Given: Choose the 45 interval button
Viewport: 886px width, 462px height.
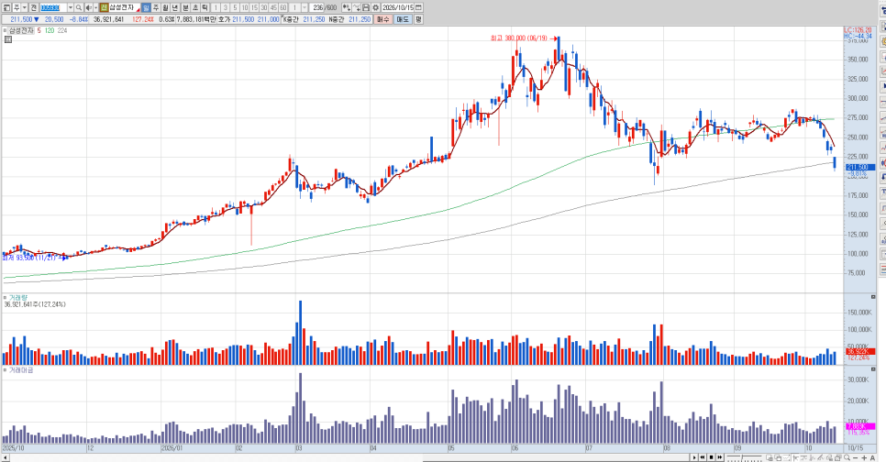Looking at the screenshot, I should (x=273, y=7).
